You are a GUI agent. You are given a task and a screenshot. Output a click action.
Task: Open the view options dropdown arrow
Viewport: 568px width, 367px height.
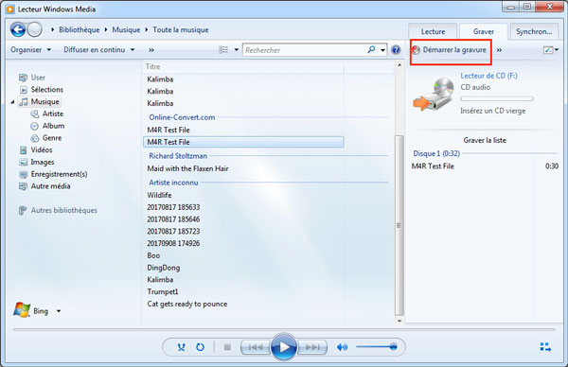tap(237, 50)
